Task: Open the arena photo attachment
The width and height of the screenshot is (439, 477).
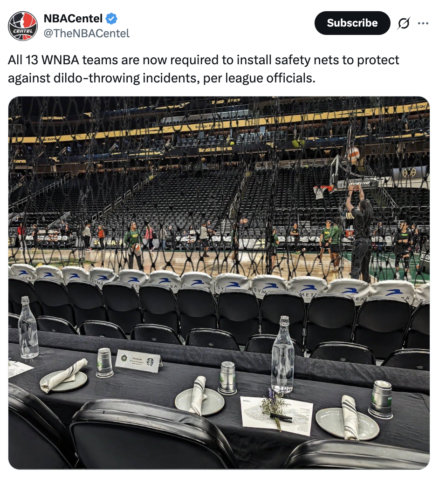Action: point(219,283)
